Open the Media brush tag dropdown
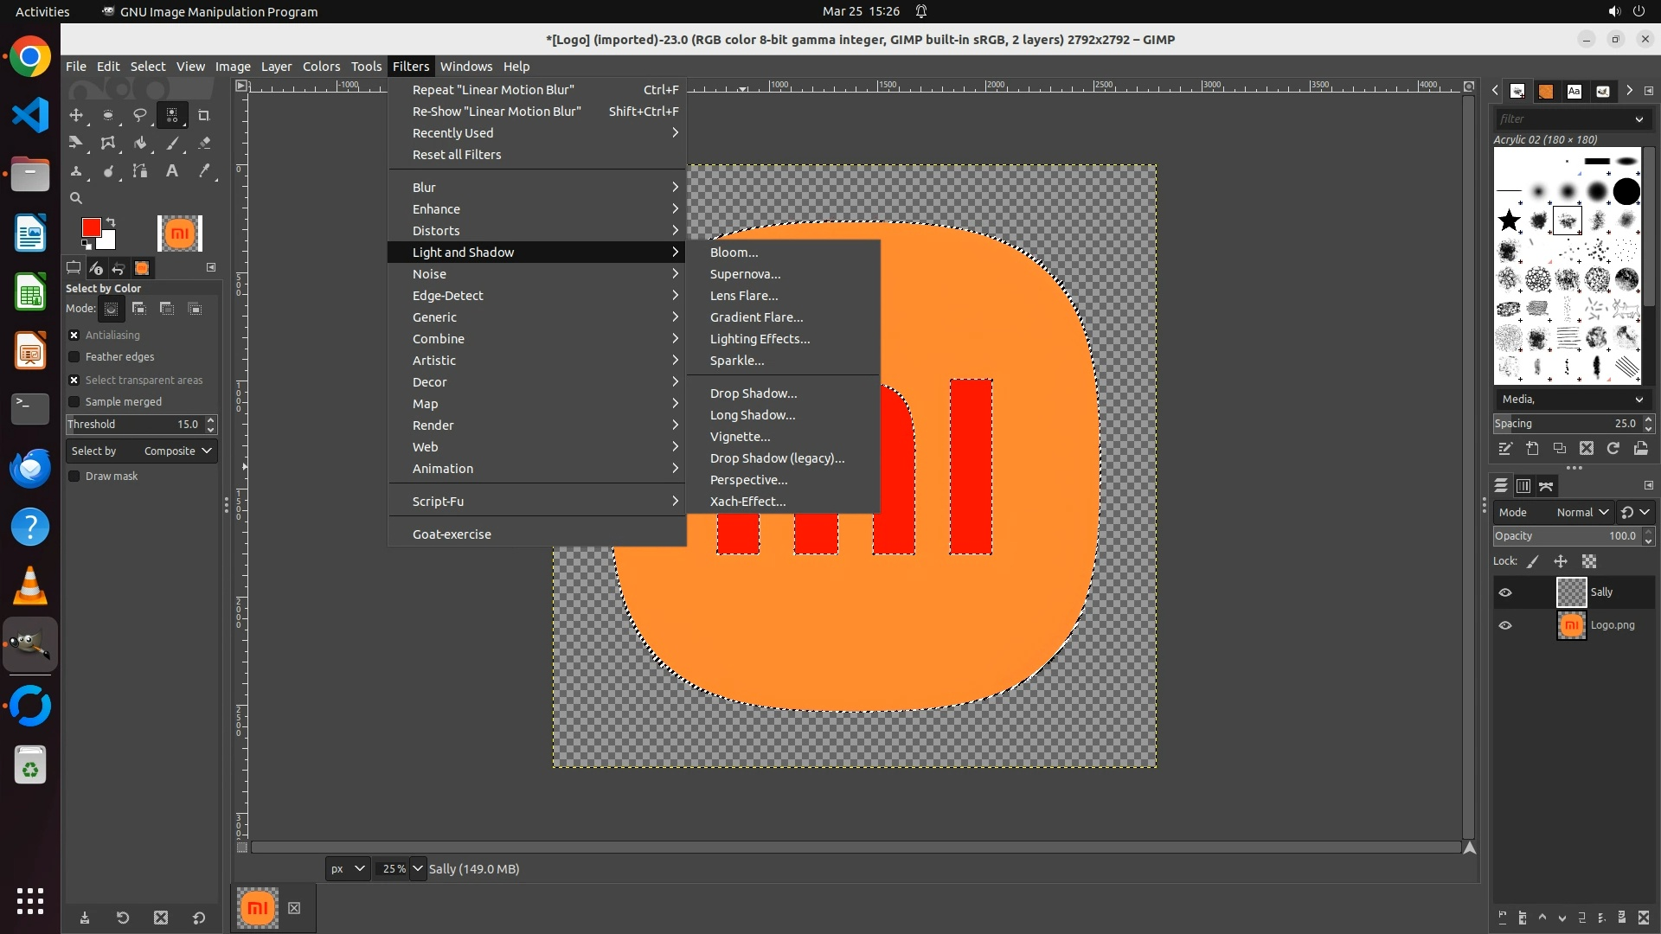 1571,400
